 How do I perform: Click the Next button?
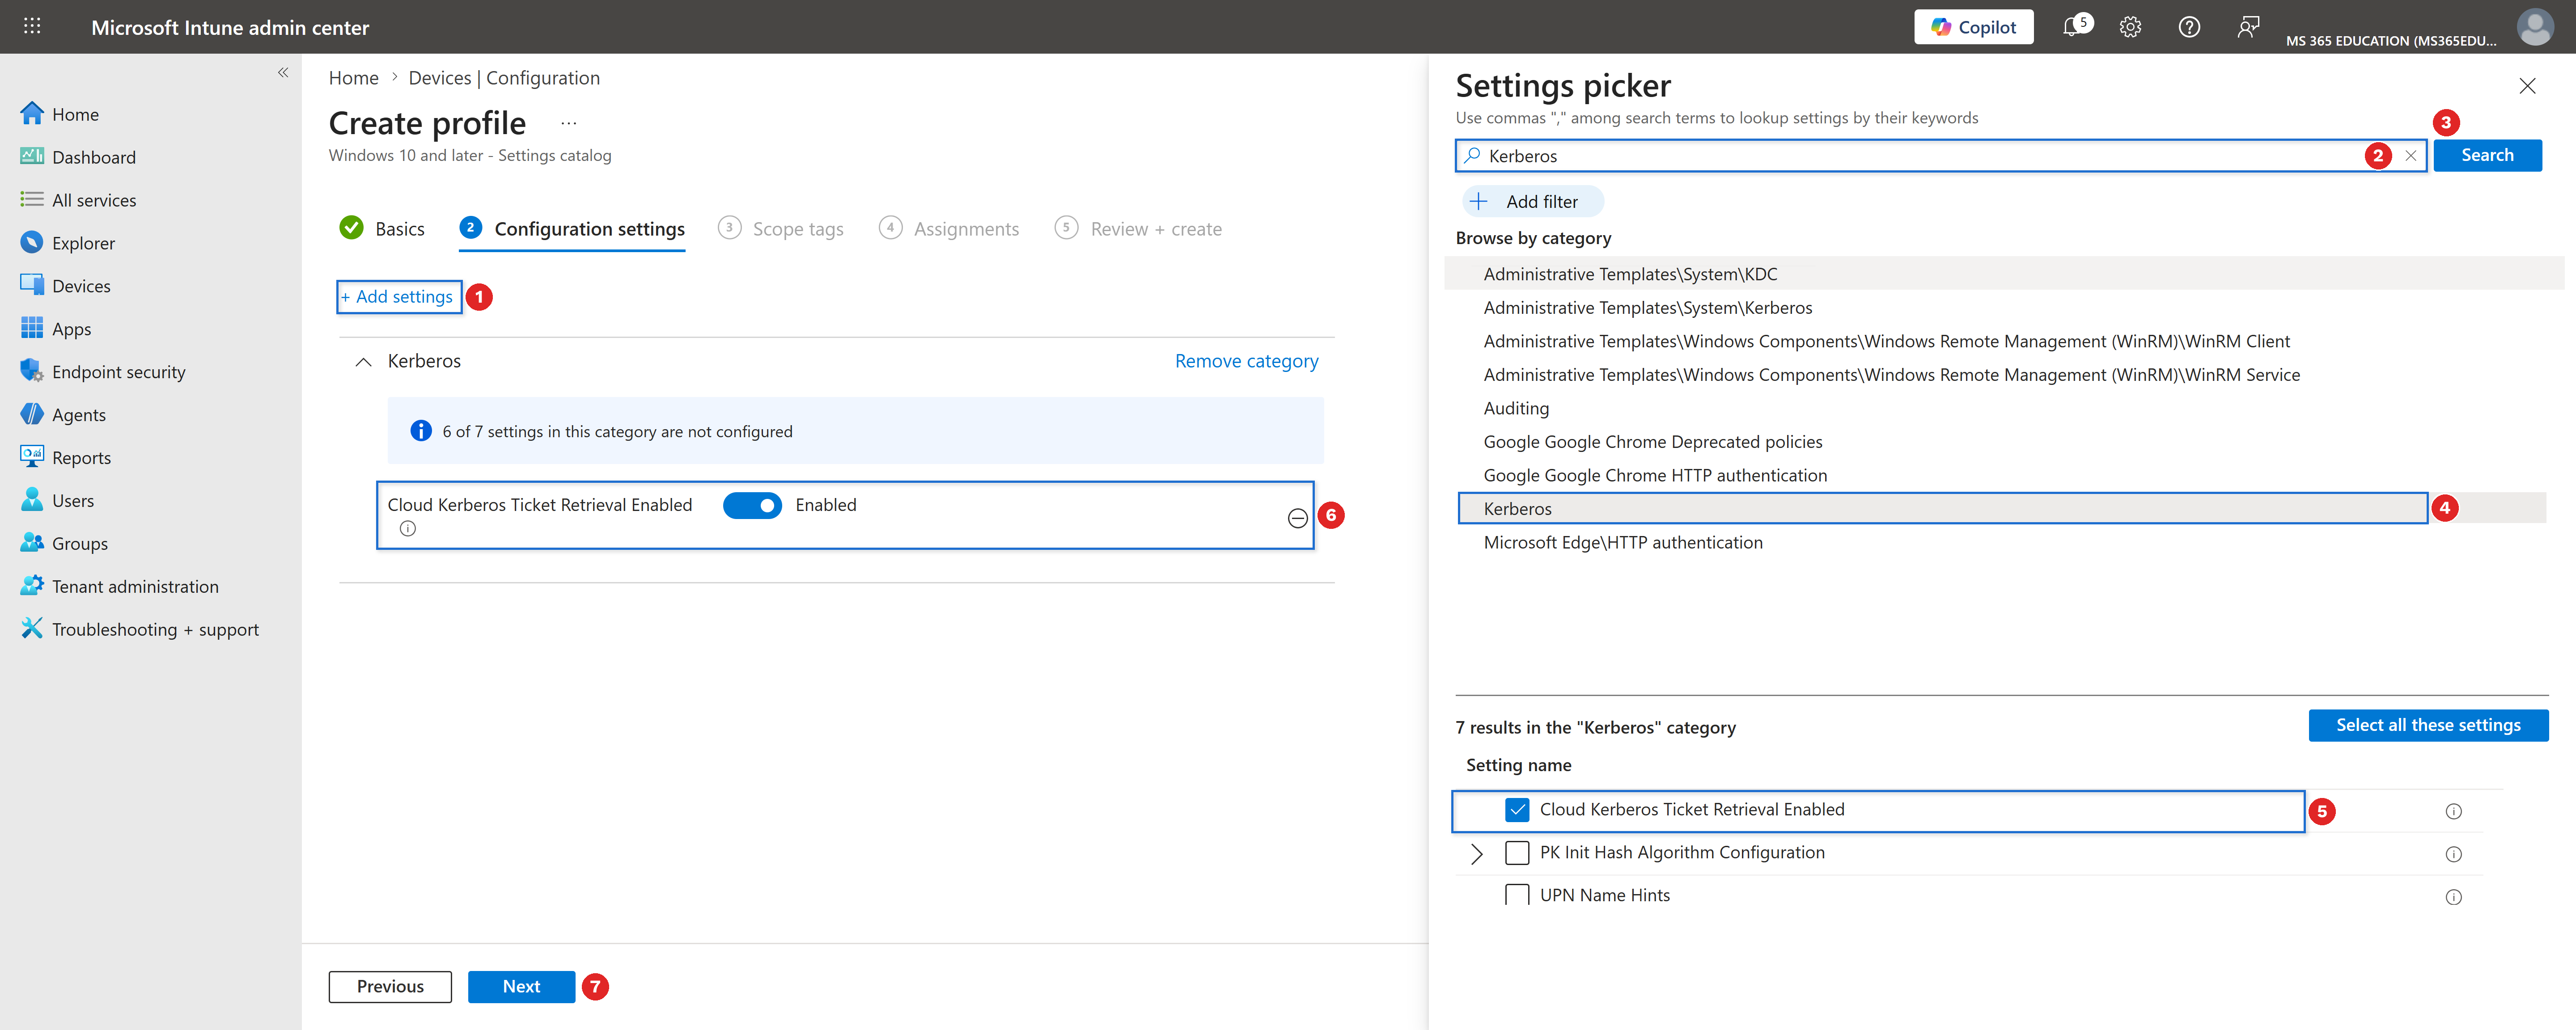tap(521, 987)
